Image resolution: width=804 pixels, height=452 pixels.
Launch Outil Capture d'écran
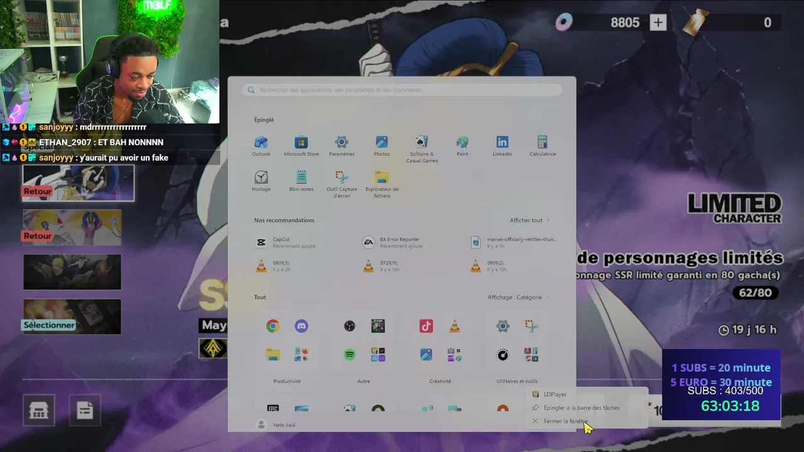click(x=342, y=185)
